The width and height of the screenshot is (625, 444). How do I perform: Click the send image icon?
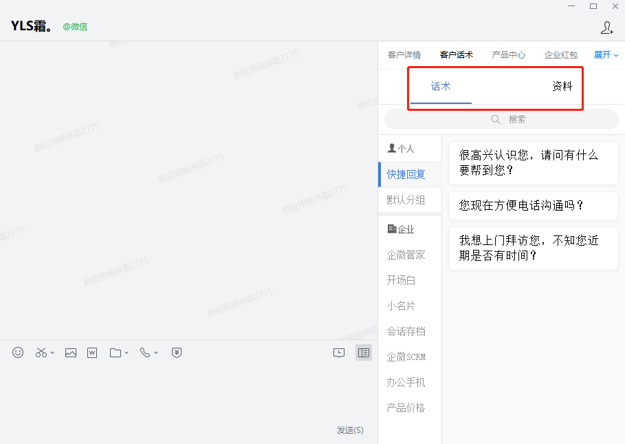70,352
